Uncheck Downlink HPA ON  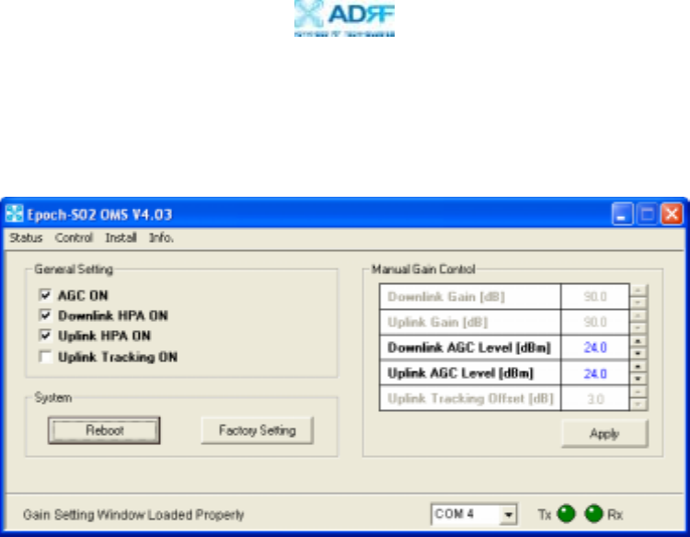tap(45, 315)
